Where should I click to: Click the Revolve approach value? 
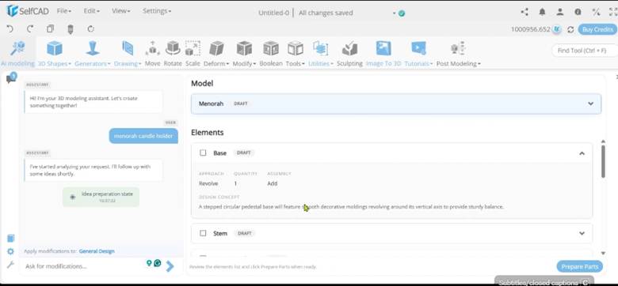(208, 183)
